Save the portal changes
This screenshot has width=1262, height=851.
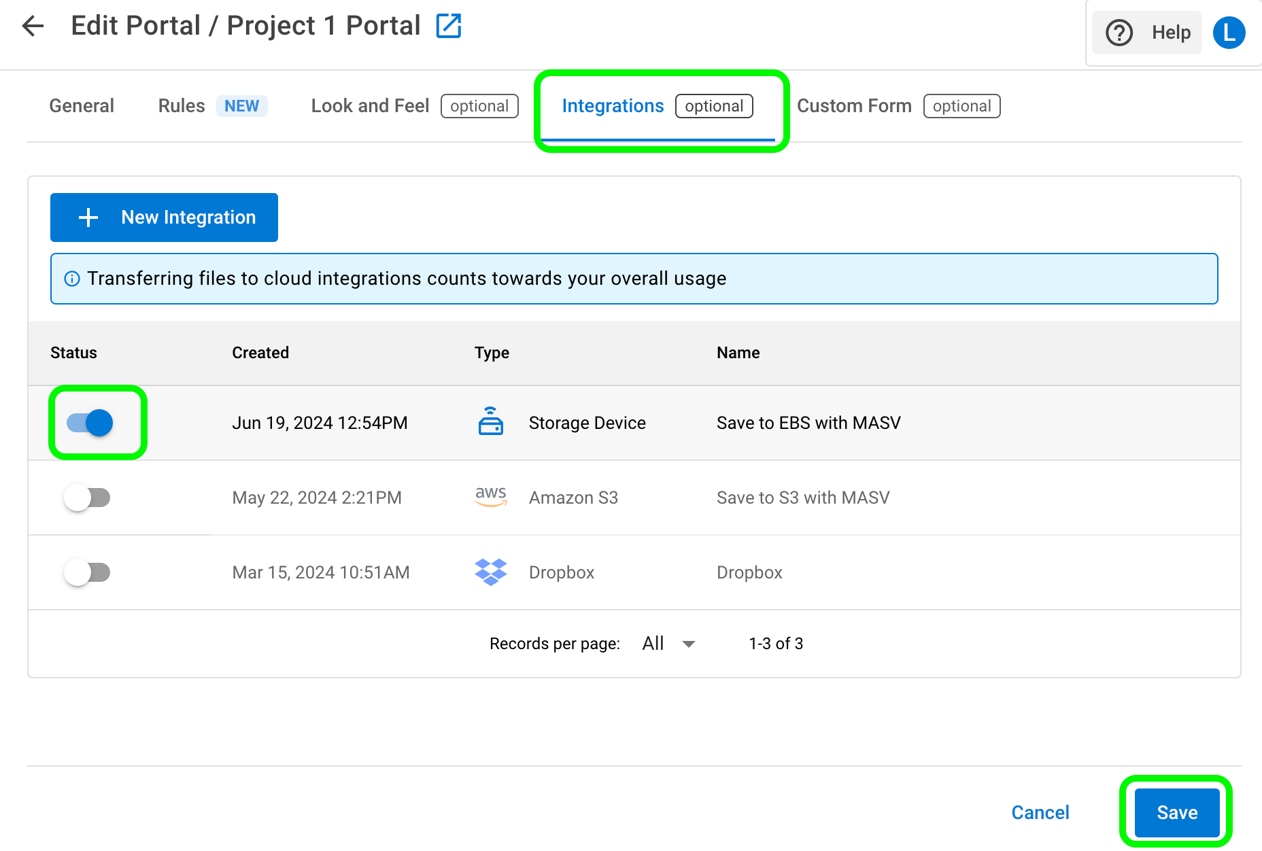1177,812
